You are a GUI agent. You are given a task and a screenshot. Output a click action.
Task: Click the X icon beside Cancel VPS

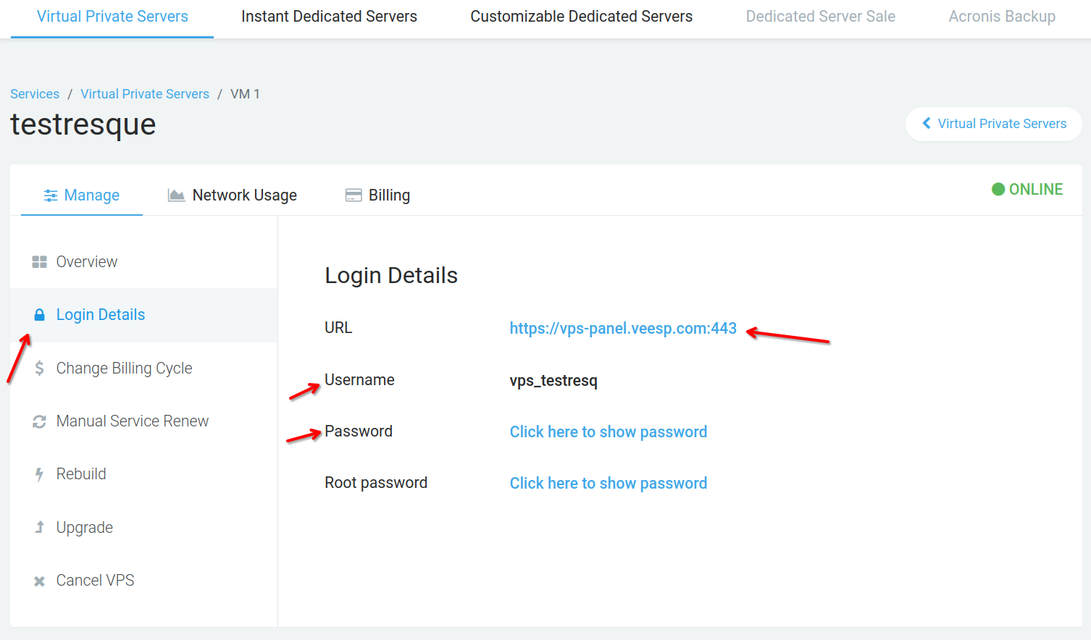39,580
